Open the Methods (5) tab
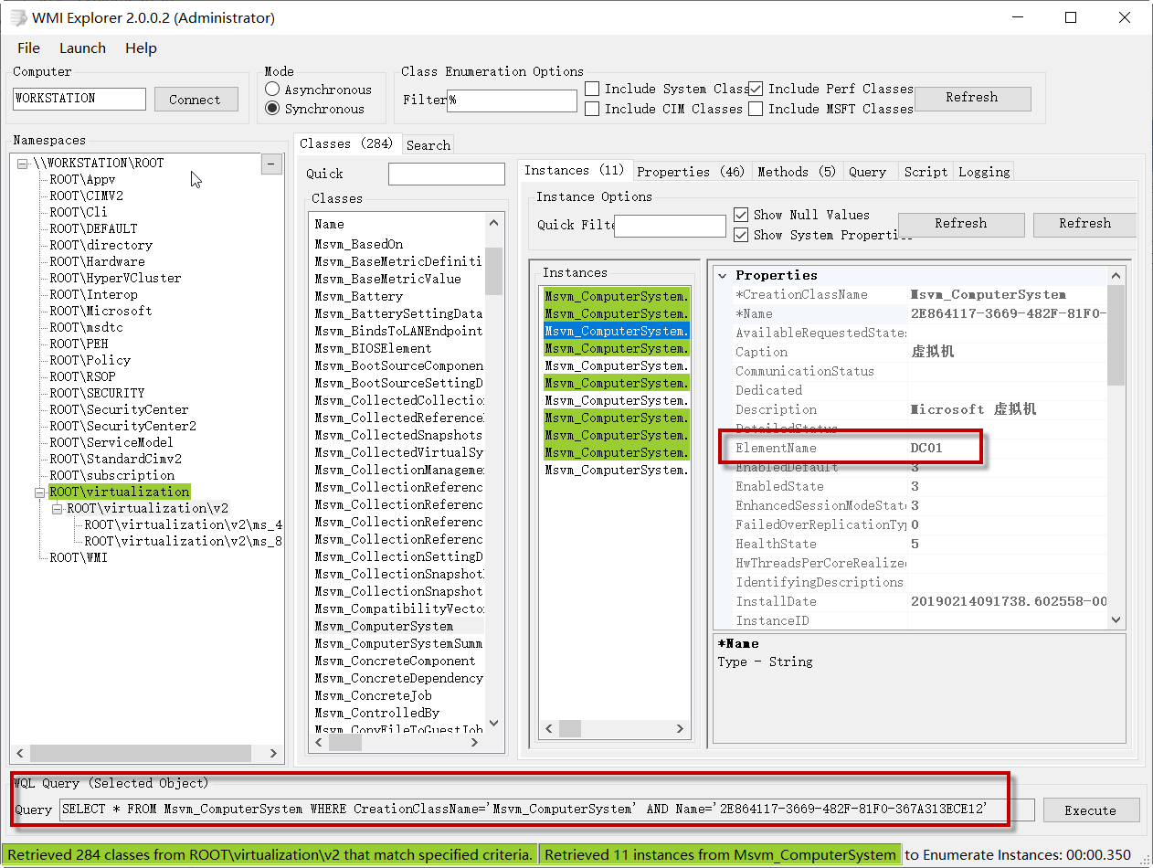This screenshot has height=868, width=1153. (x=796, y=172)
